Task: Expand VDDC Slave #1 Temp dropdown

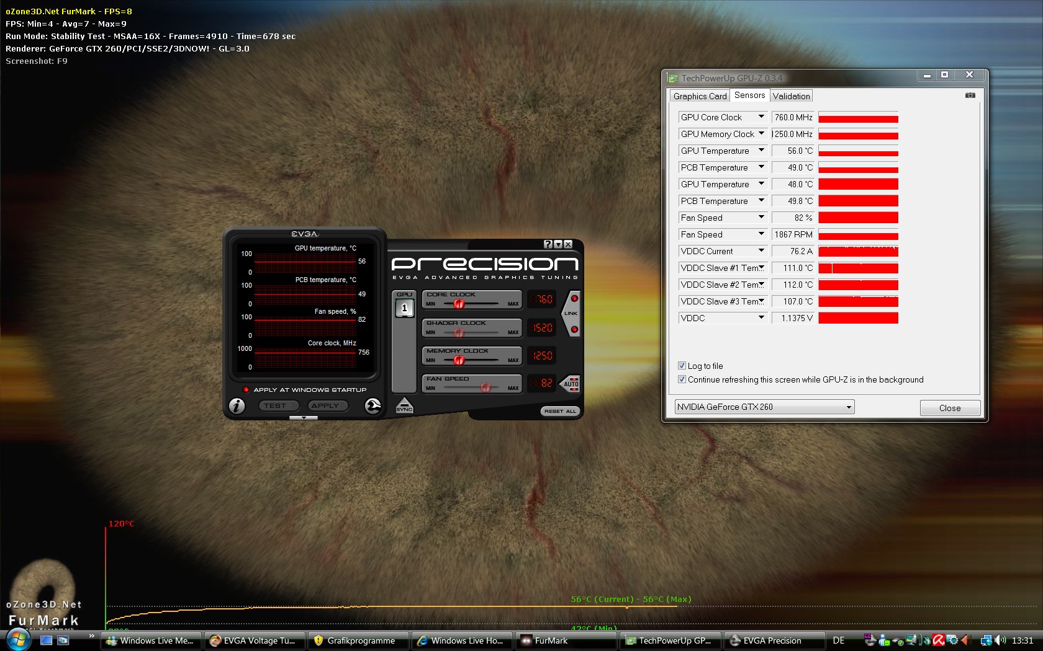Action: pos(761,267)
